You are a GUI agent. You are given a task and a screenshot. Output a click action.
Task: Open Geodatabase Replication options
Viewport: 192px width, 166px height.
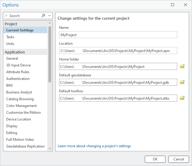(25, 146)
